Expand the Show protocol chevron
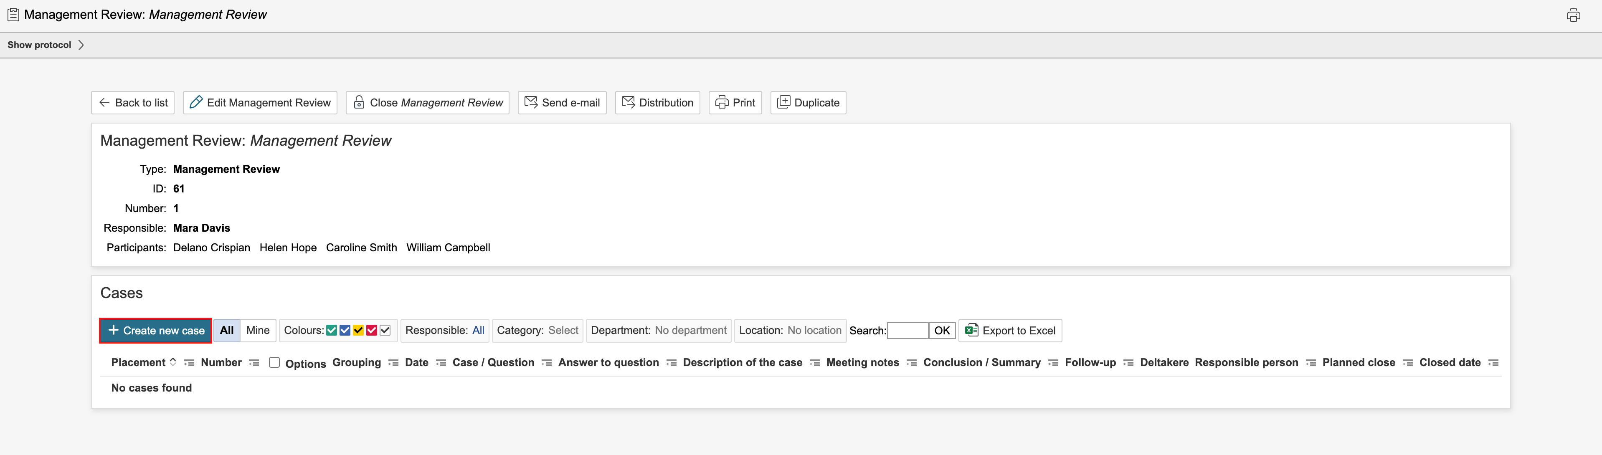Screen dimensions: 1602x455 [81, 45]
